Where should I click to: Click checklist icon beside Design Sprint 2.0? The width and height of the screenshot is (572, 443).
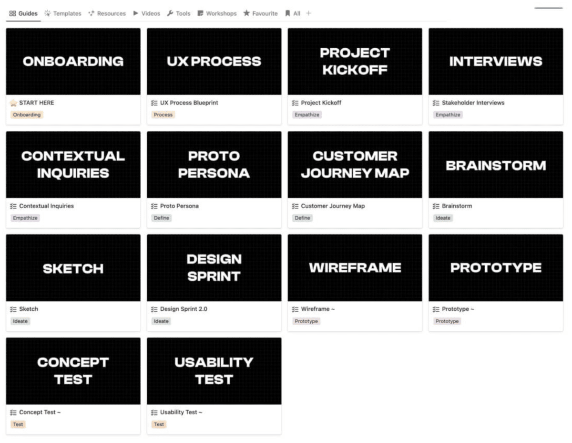(x=154, y=309)
